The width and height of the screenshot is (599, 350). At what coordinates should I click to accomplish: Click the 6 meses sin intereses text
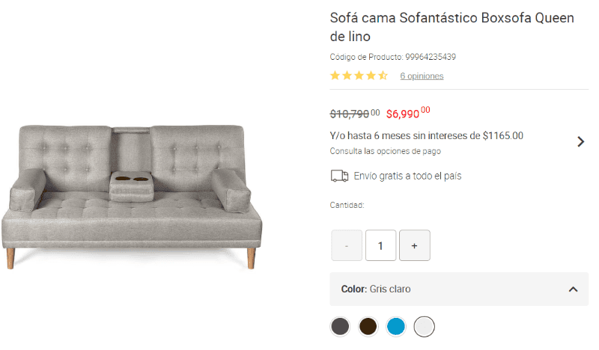pyautogui.click(x=426, y=136)
